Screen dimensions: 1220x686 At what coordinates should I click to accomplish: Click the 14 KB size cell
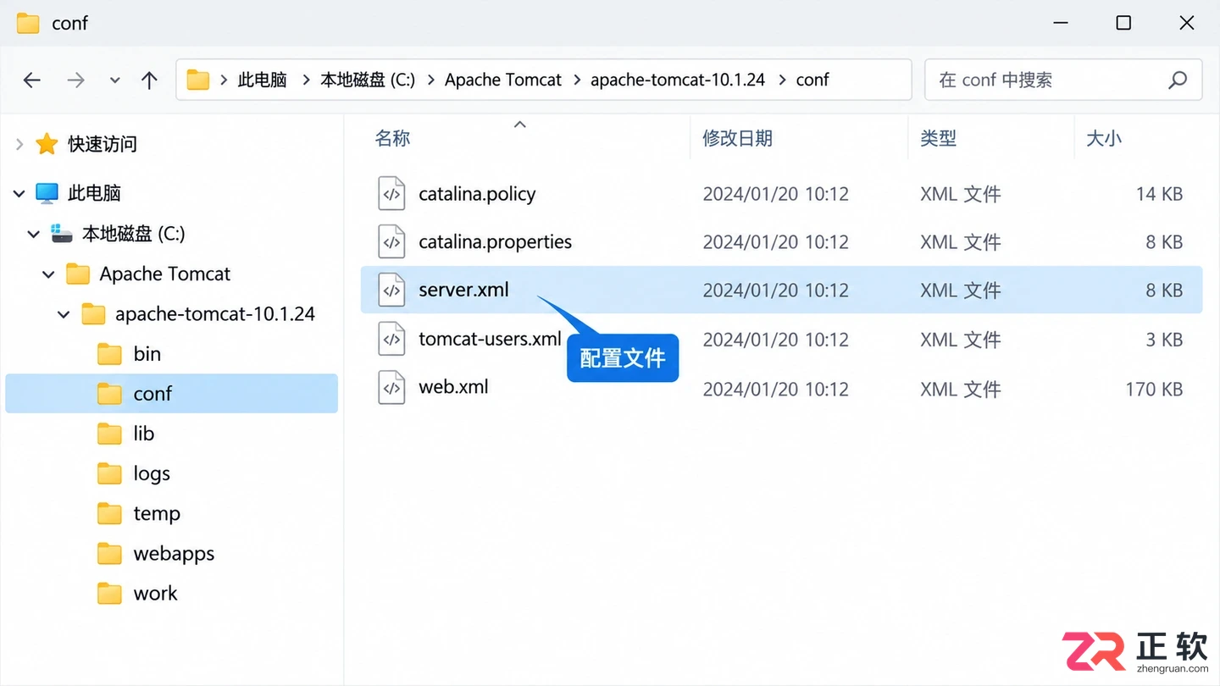tap(1159, 194)
